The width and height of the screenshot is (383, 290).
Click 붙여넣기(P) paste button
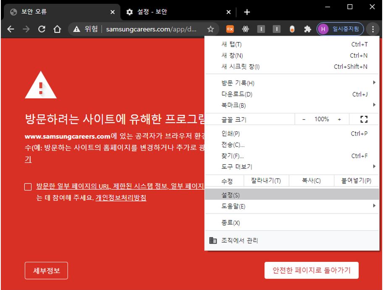click(x=356, y=180)
